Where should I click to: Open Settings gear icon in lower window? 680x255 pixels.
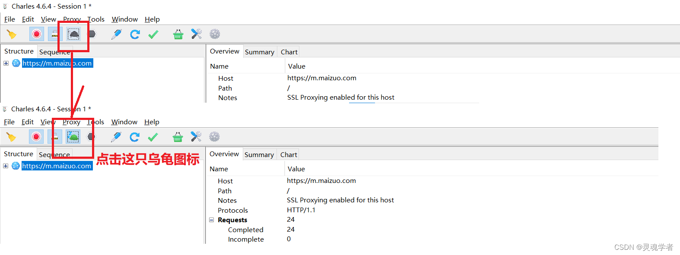pyautogui.click(x=214, y=137)
